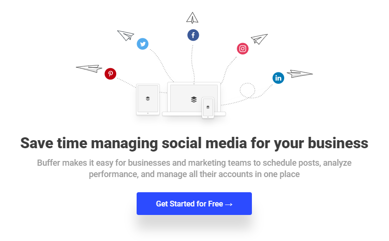Screen dimensions: 389x241
Task: Click the paper plane left of Pinterest
Action: coord(89,68)
